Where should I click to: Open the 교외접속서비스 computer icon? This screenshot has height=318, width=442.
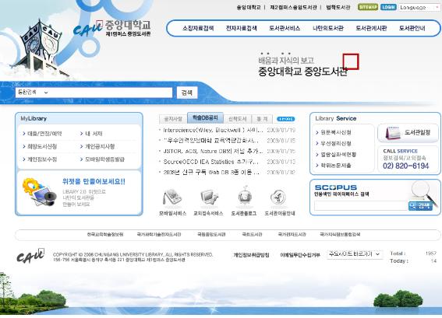click(x=209, y=197)
